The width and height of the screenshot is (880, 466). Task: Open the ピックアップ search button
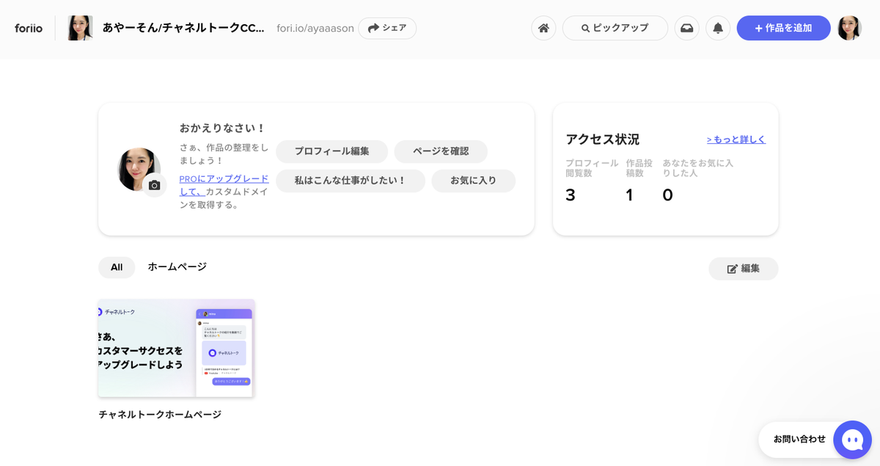(x=615, y=28)
